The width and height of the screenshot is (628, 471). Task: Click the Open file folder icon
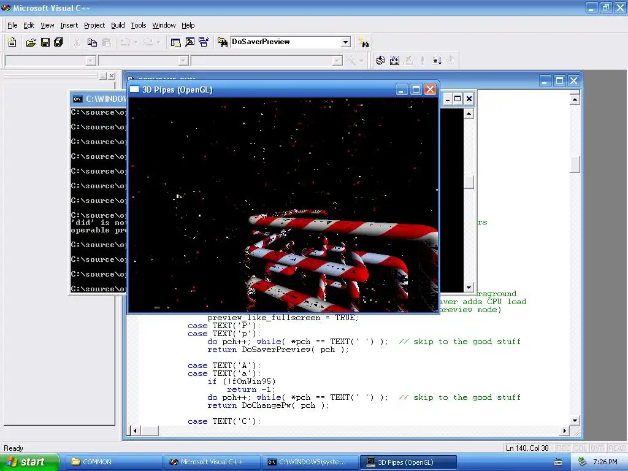[31, 42]
